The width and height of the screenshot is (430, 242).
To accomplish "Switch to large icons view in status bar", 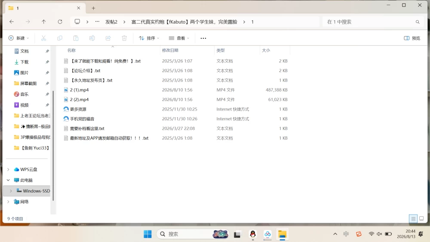I will pos(421,218).
